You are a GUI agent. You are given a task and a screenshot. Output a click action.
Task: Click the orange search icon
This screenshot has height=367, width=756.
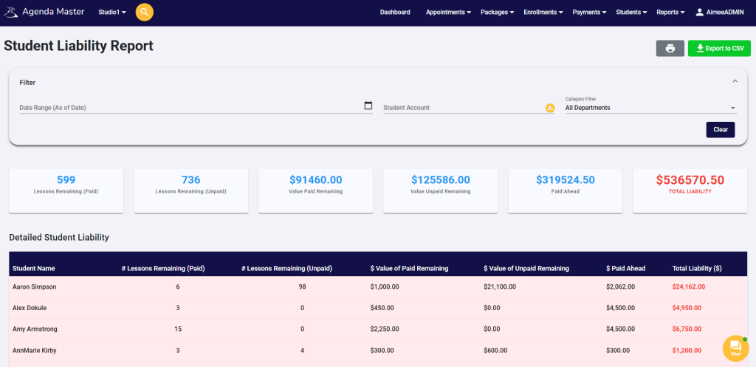(145, 13)
